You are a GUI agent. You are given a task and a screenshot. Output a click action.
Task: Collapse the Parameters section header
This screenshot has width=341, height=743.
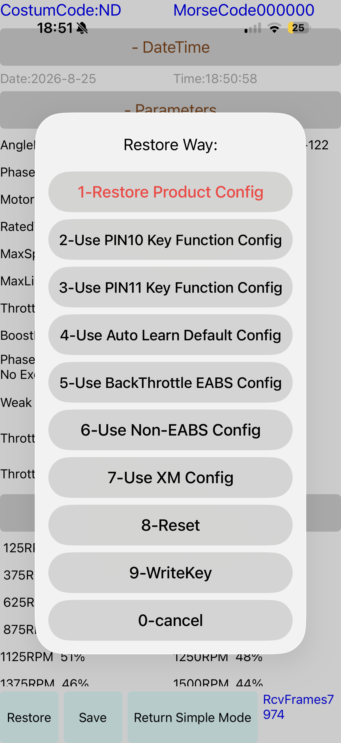(170, 110)
